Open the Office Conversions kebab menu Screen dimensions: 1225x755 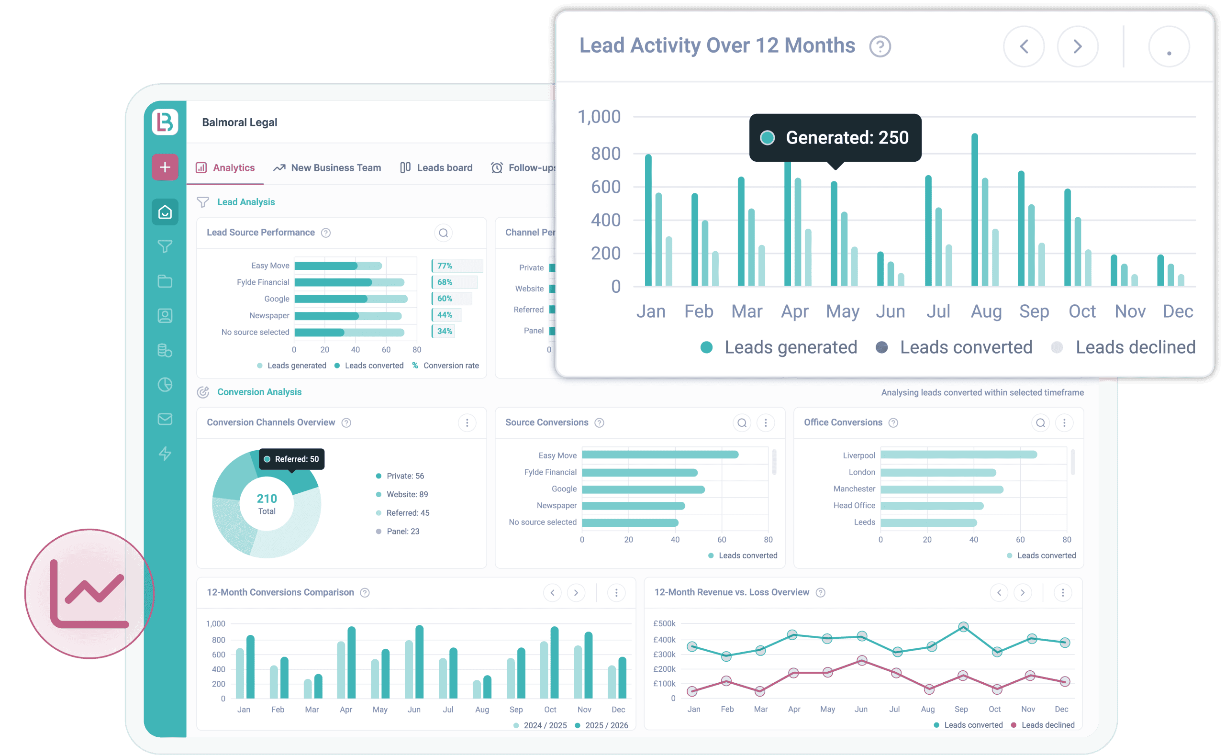pos(1064,422)
